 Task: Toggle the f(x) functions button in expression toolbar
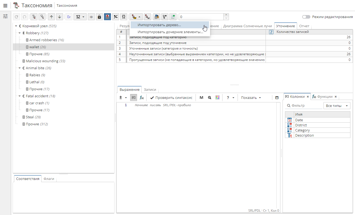click(x=142, y=98)
